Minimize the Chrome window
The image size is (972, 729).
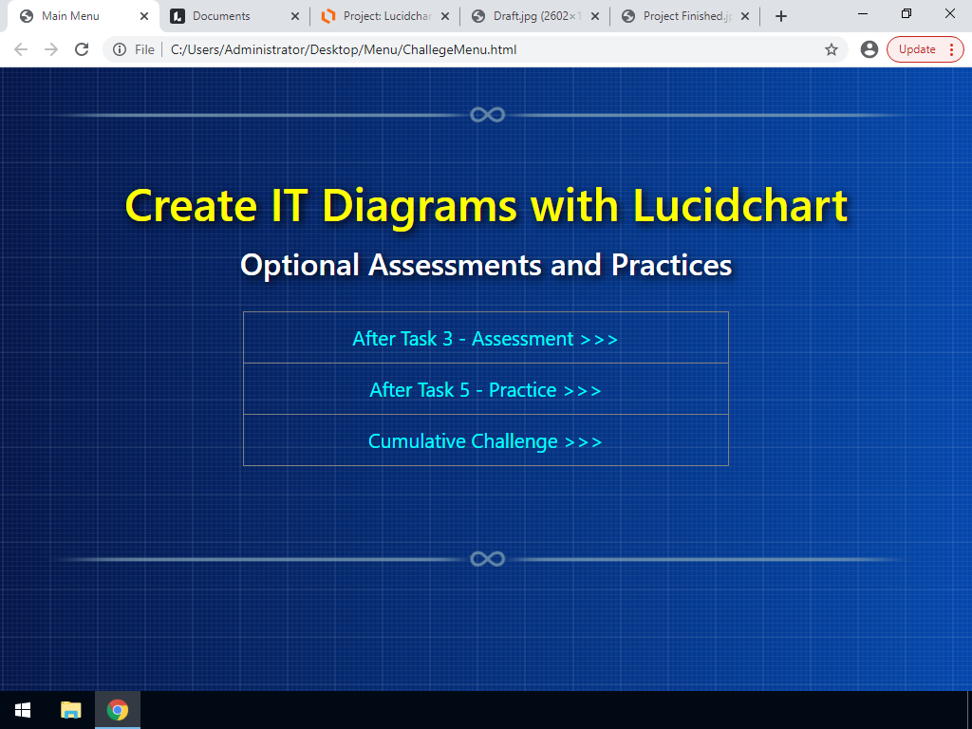tap(862, 13)
